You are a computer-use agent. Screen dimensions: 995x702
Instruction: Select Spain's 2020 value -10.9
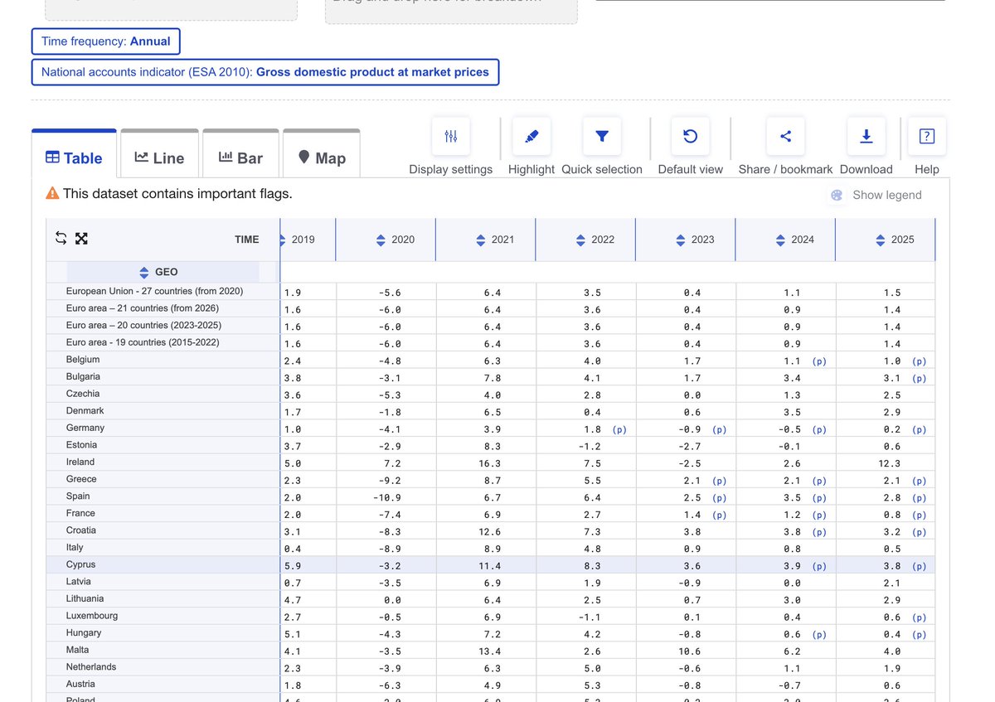pyautogui.click(x=386, y=497)
